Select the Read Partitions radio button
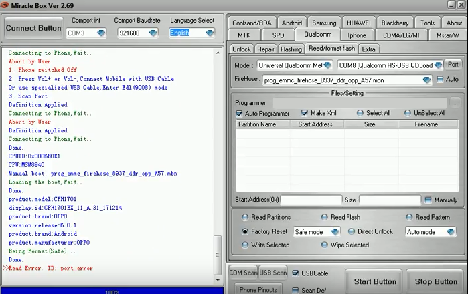Image resolution: width=468 pixels, height=294 pixels. tap(245, 217)
